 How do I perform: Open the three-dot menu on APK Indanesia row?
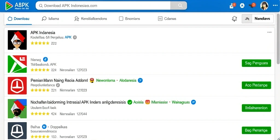click(269, 32)
